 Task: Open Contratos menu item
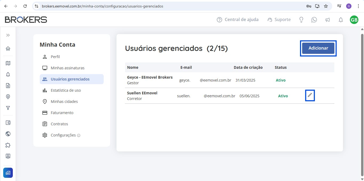pos(71,124)
